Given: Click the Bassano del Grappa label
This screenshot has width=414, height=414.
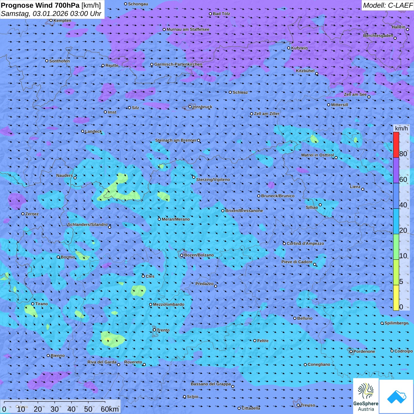Looking at the screenshot, I should click(211, 384).
